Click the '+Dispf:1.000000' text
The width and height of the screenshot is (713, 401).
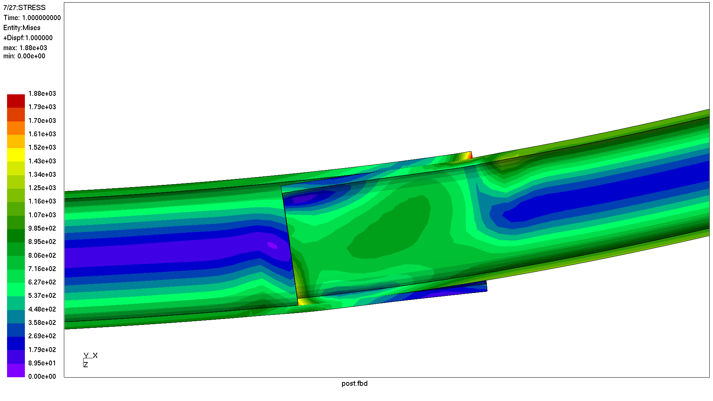28,38
